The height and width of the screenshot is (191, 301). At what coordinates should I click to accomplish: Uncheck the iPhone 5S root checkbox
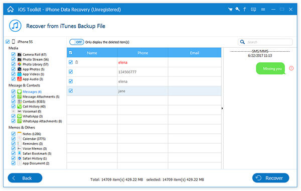click(8, 42)
